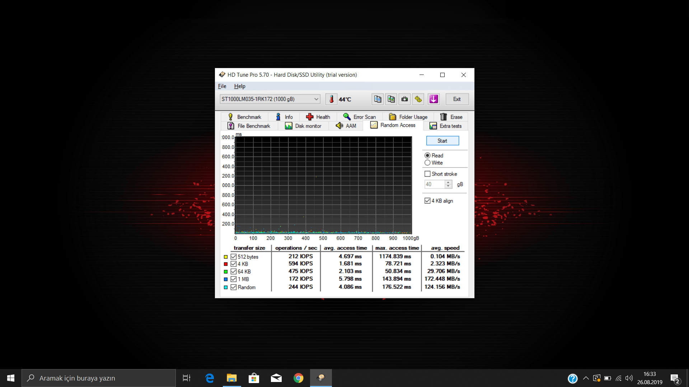Open the Health tab's red cross icon

point(309,116)
